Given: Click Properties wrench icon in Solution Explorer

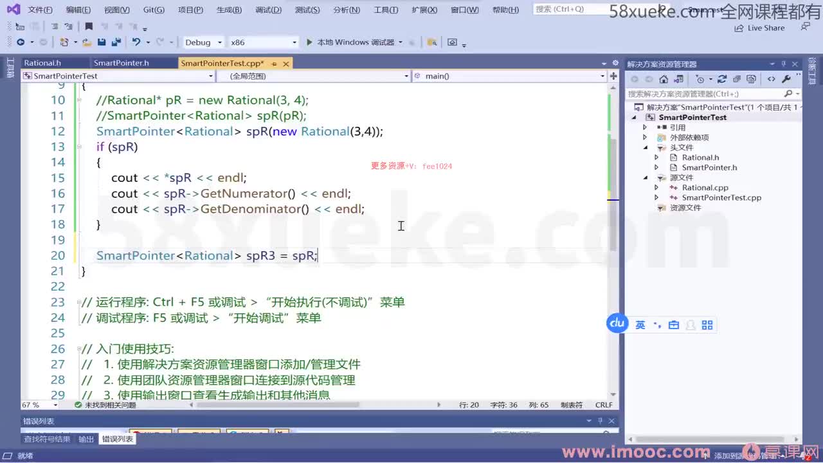Looking at the screenshot, I should (786, 79).
